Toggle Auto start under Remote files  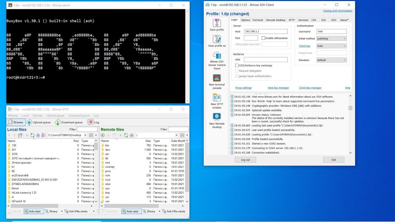131,211
